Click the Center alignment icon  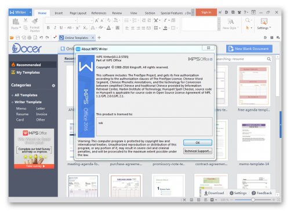(x=133, y=28)
